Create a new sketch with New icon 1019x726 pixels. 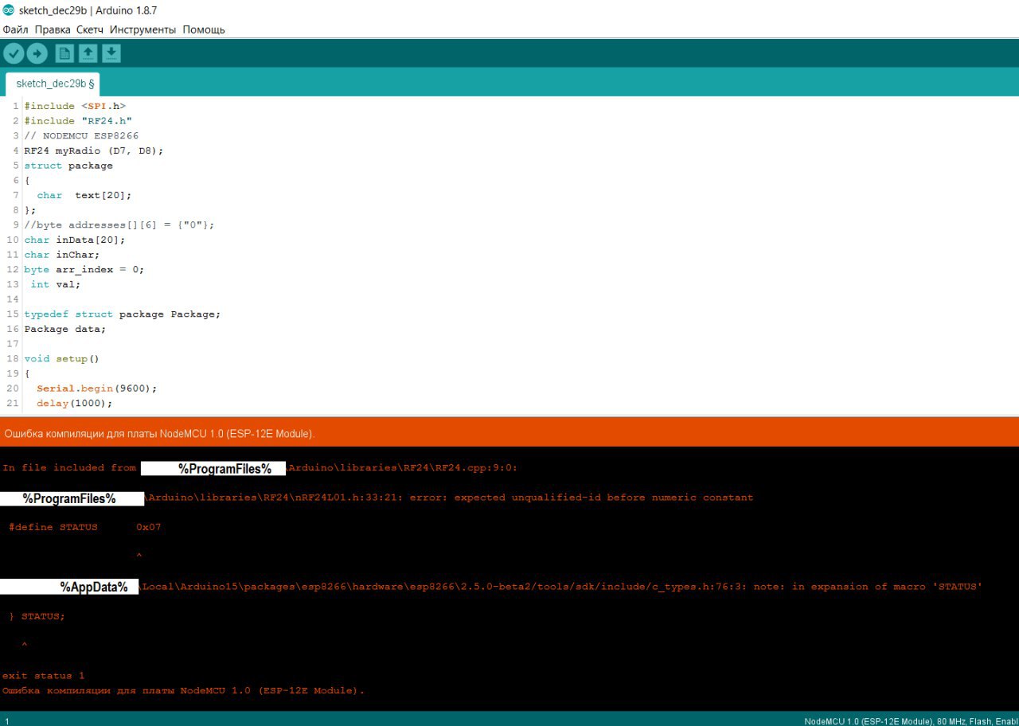tap(64, 53)
